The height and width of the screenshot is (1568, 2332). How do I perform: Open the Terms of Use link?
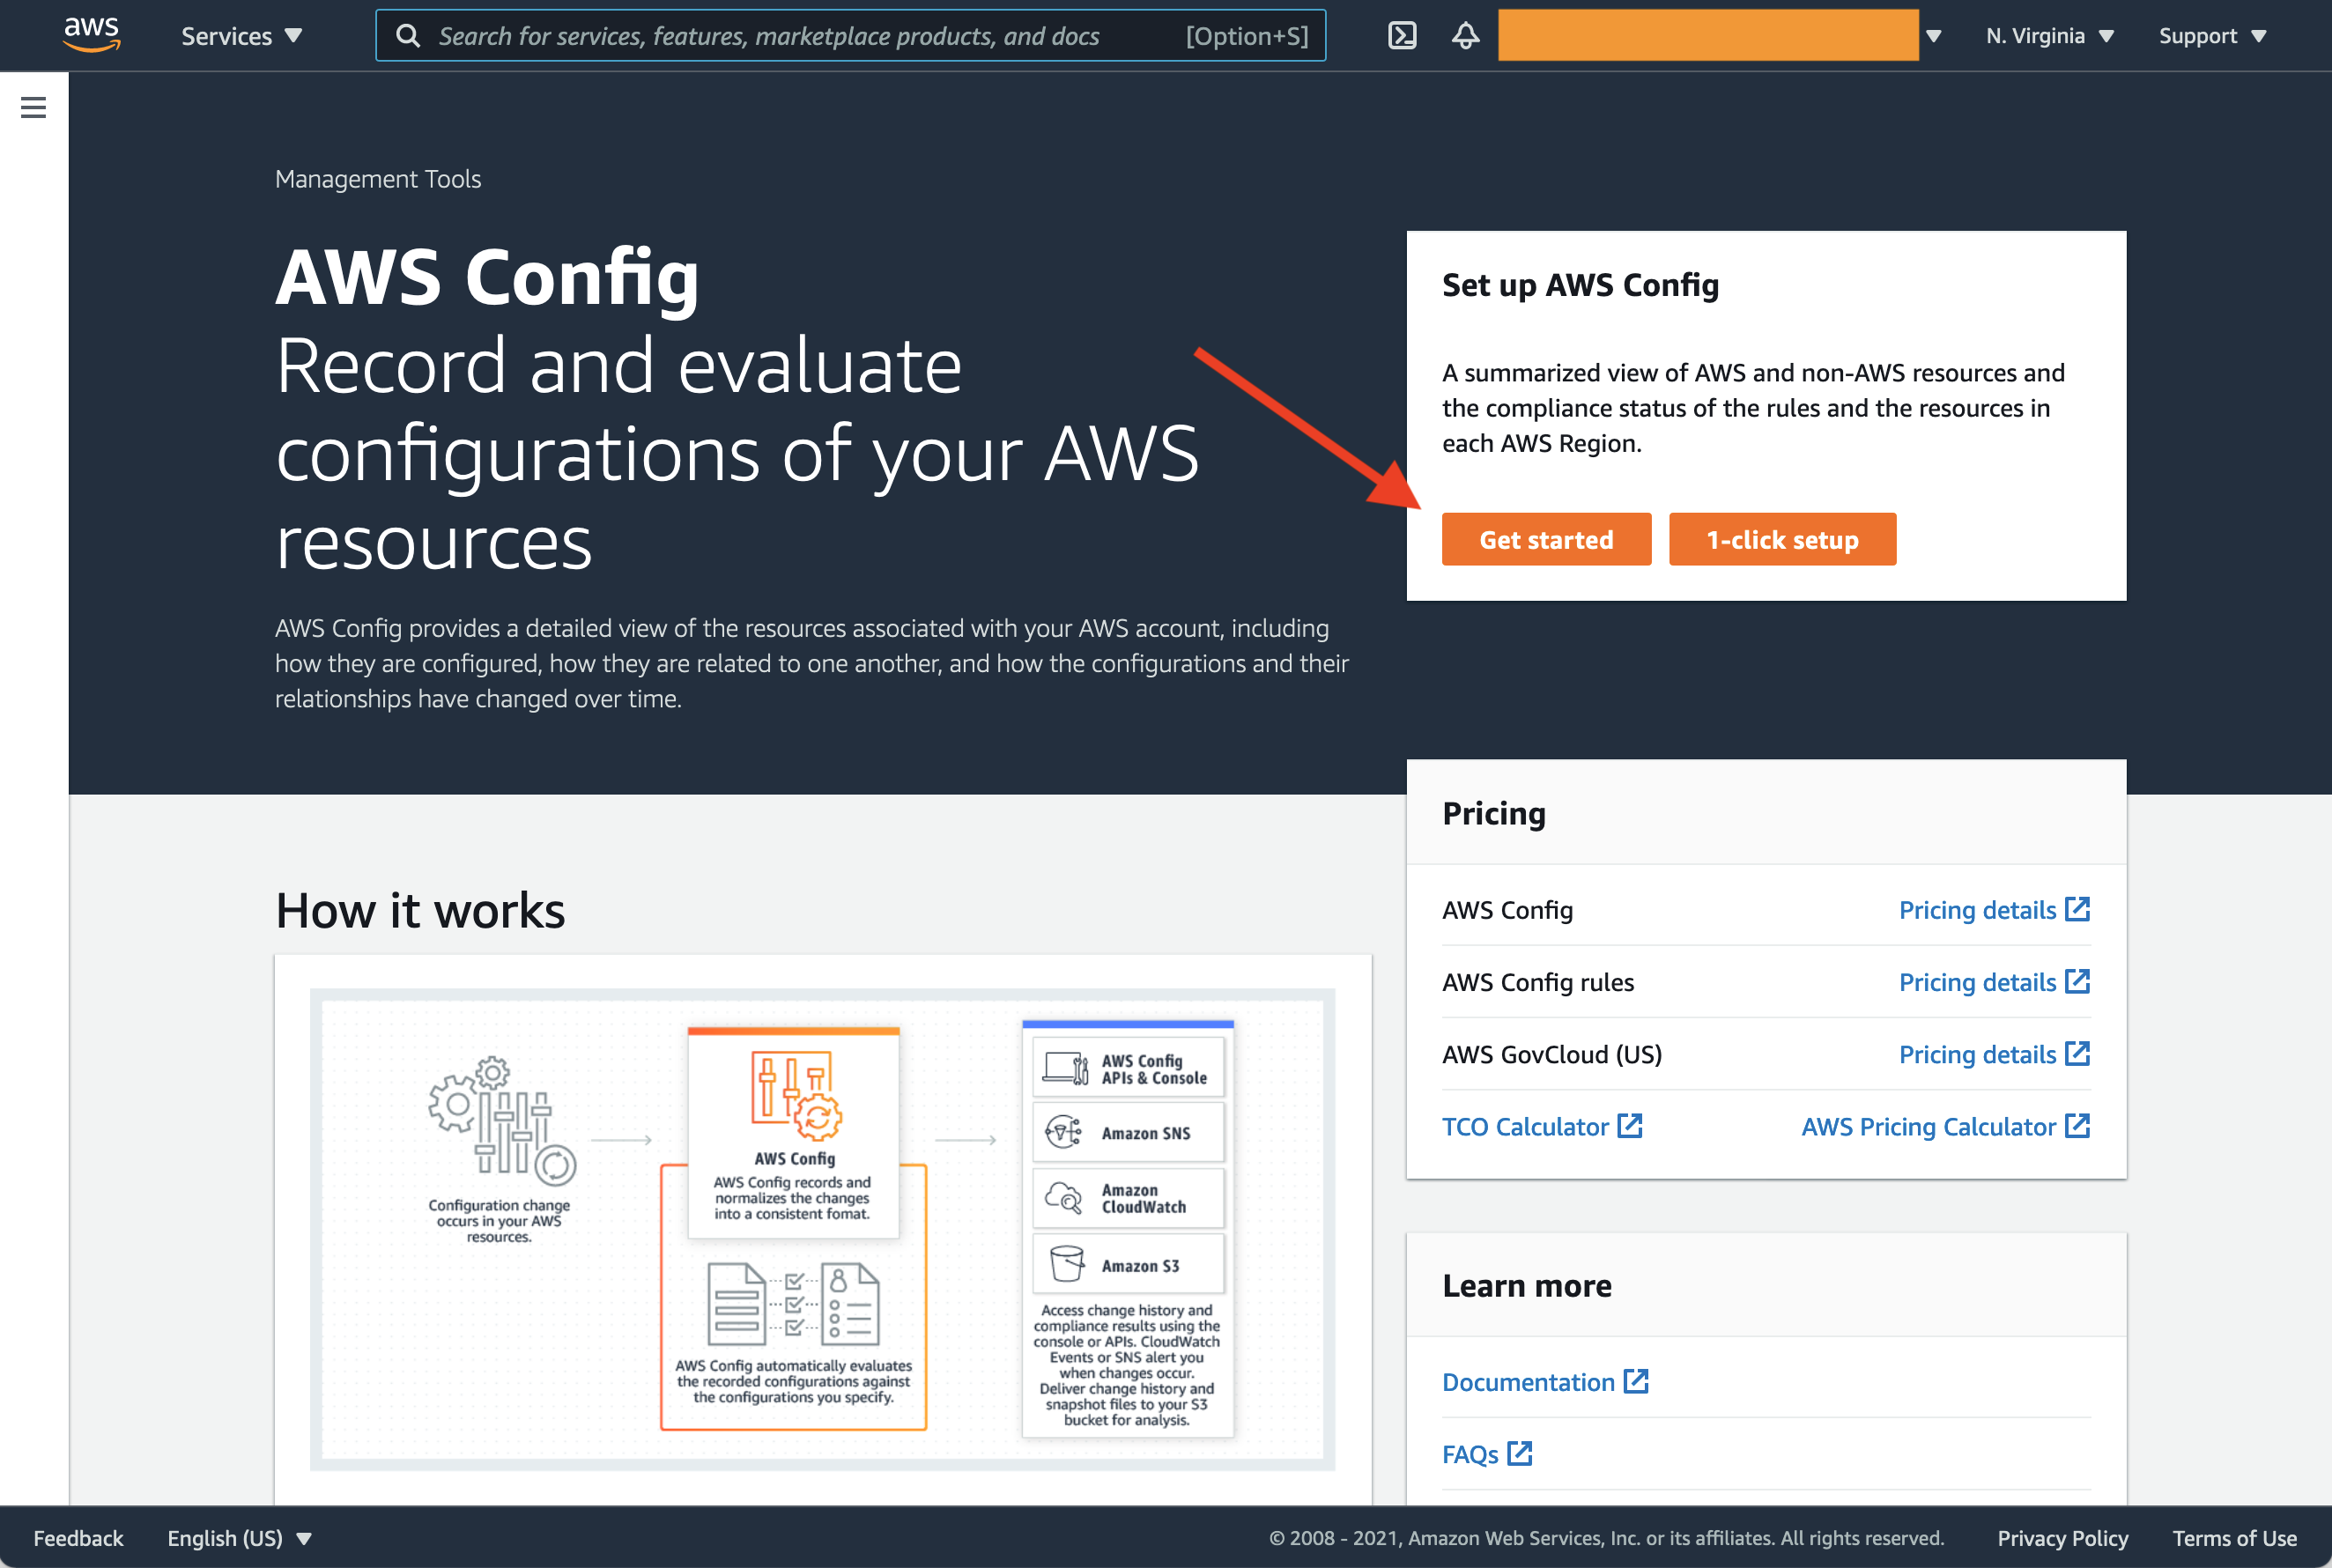(x=2234, y=1538)
